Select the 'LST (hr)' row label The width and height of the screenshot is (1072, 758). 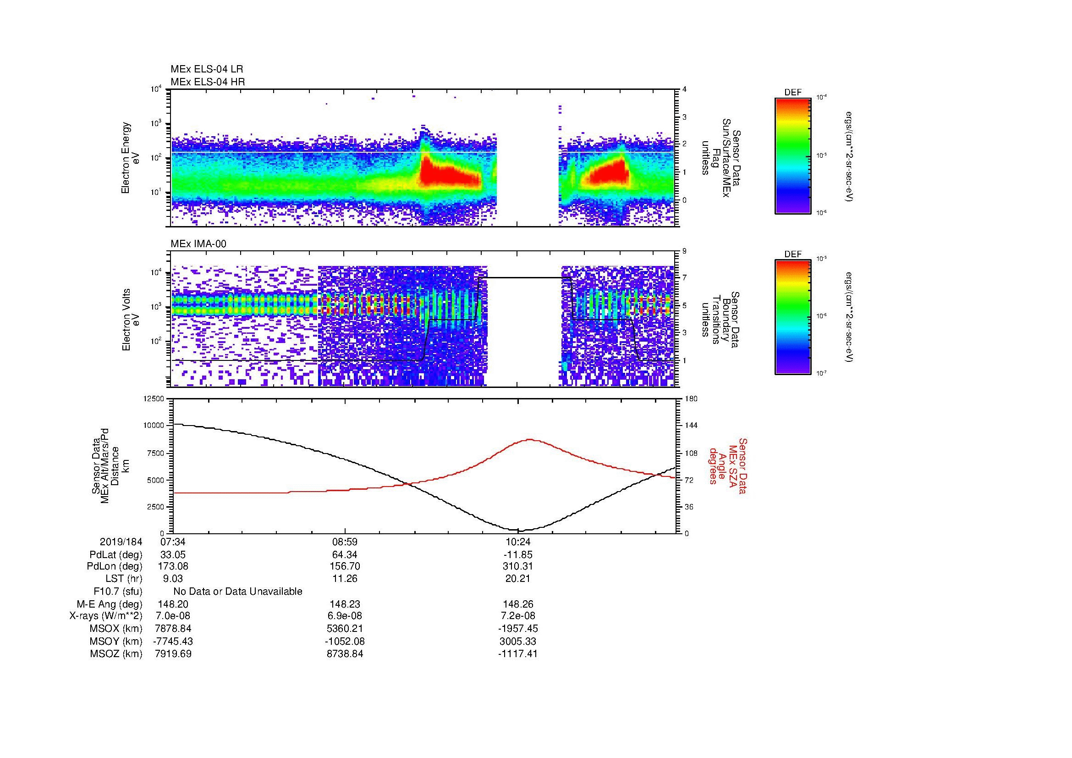pyautogui.click(x=124, y=579)
